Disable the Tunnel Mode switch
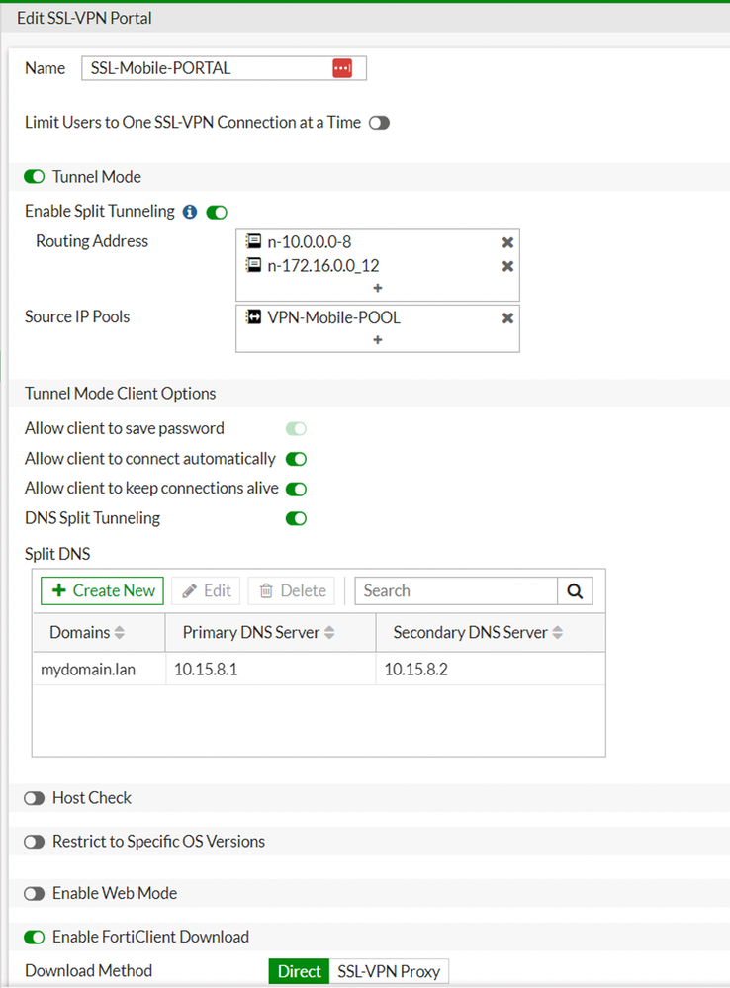 pyautogui.click(x=35, y=177)
